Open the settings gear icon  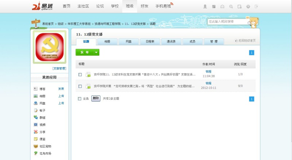(248, 7)
